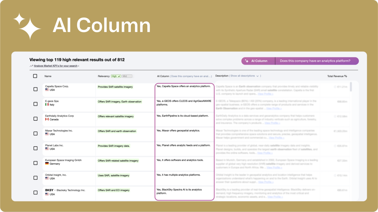Open Capella Space Corp. company name

coord(57,86)
